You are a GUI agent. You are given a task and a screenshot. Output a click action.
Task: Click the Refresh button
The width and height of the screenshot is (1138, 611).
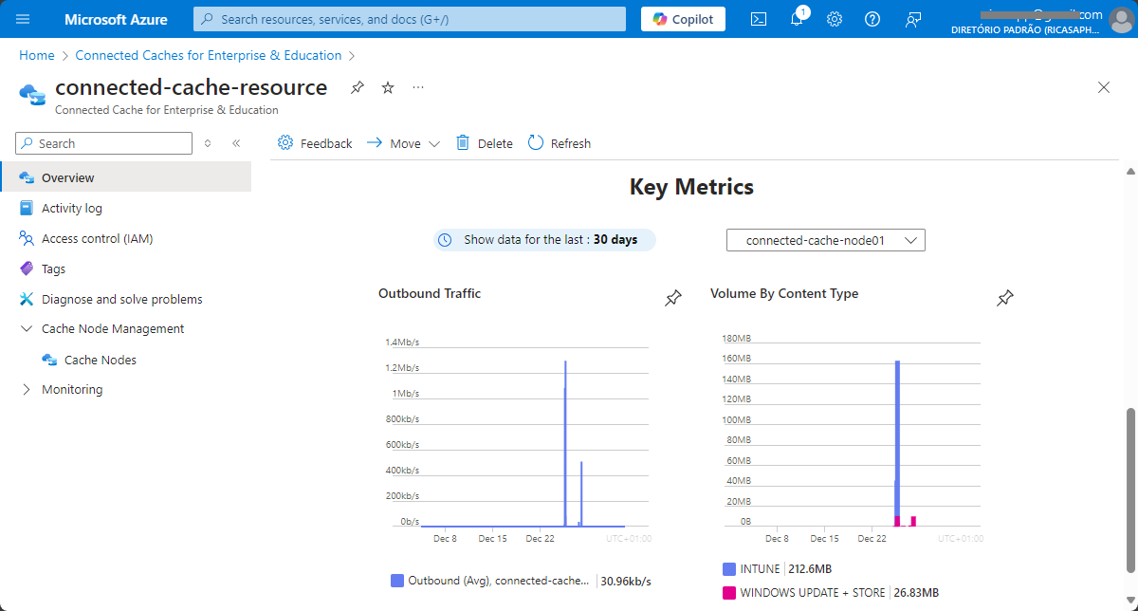[560, 143]
